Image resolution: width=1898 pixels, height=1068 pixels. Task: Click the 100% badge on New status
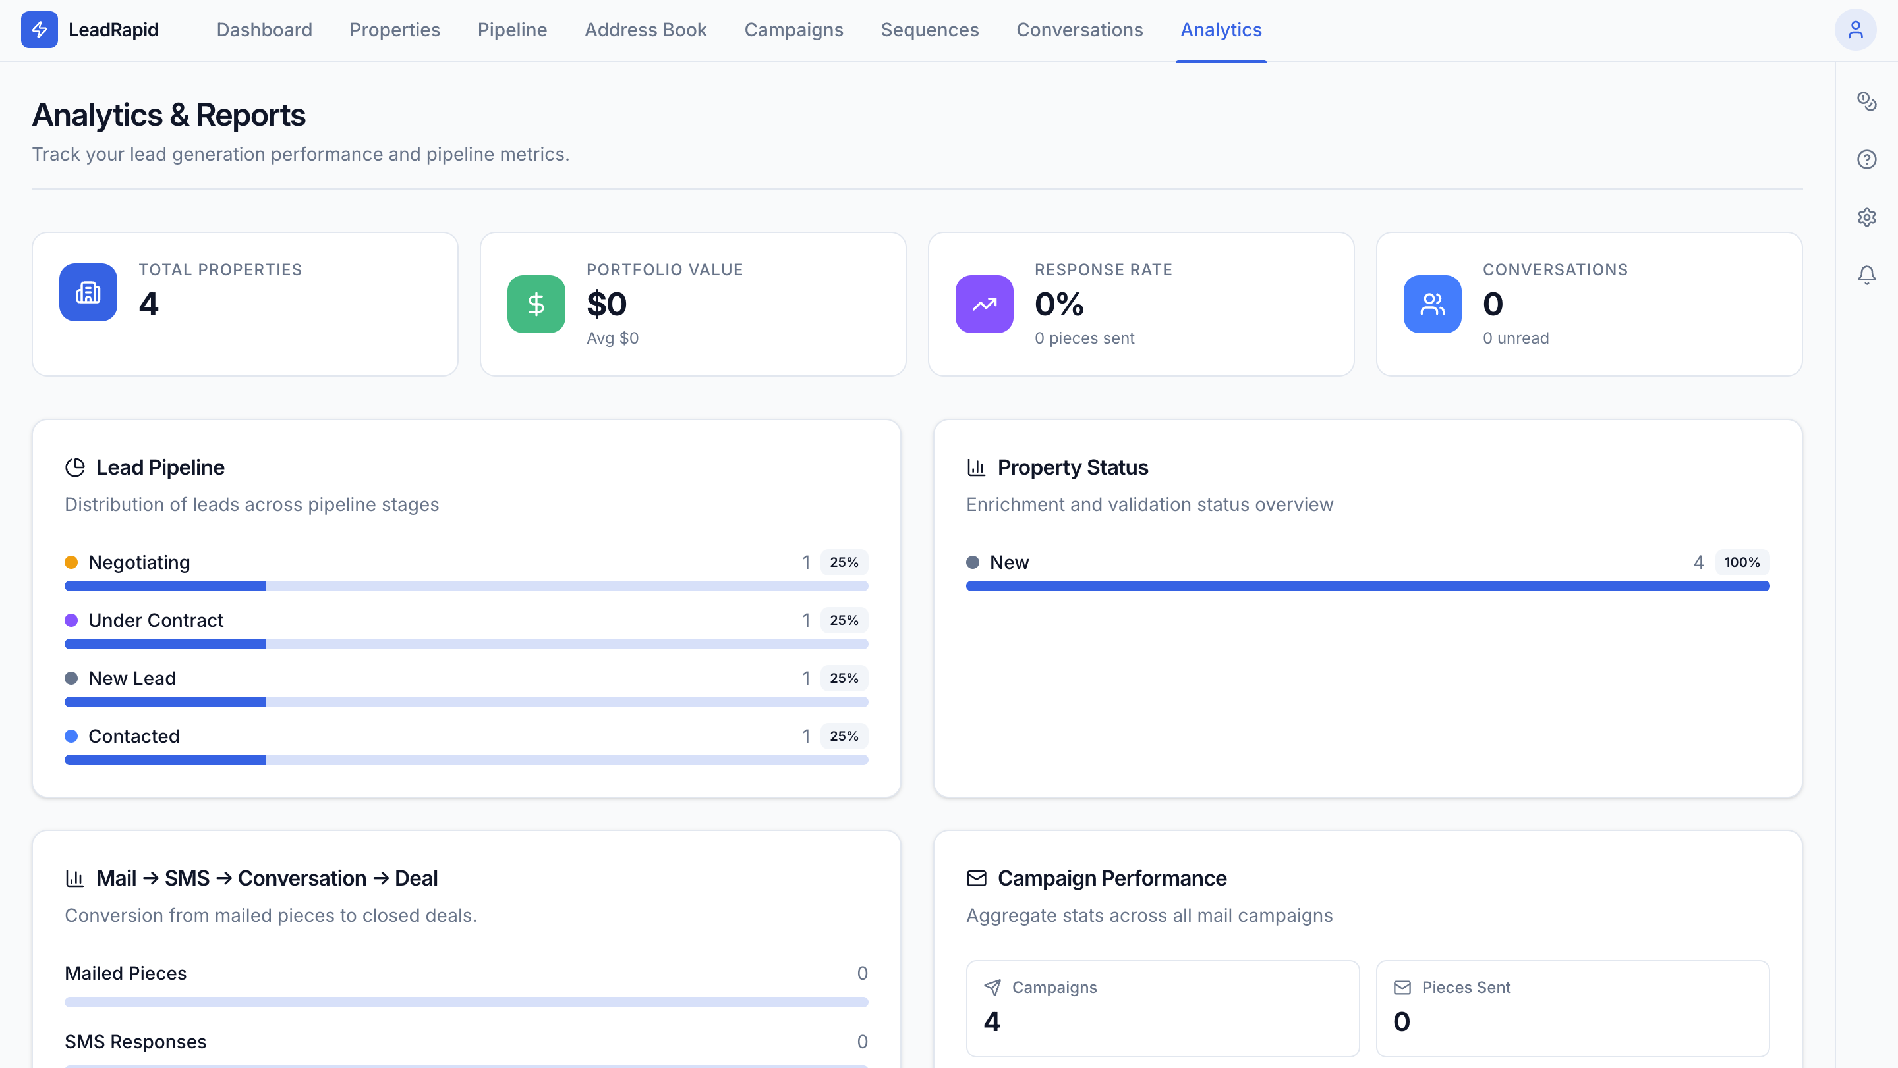[x=1741, y=562]
